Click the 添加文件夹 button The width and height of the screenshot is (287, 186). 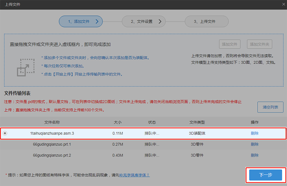coord(260,44)
